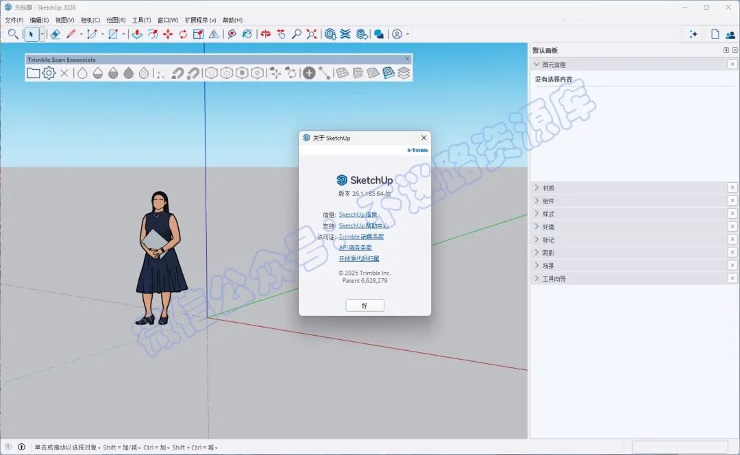Choose the red pencil Line tool
The image size is (740, 455).
[71, 34]
